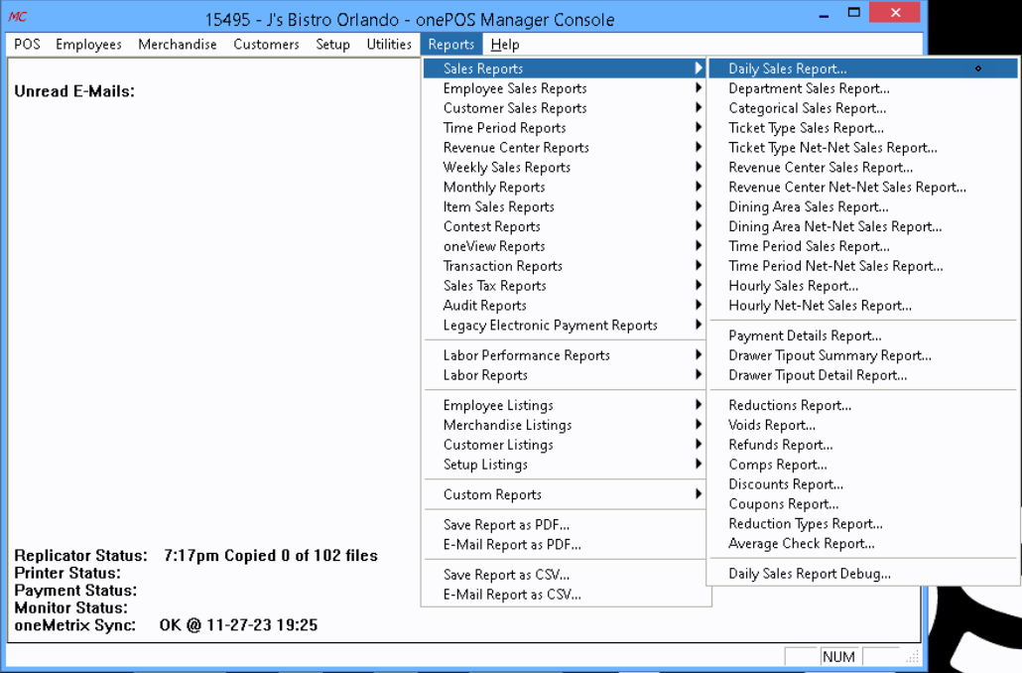1022x673 pixels.
Task: Click the Reports menu in the menu bar
Action: pos(451,45)
